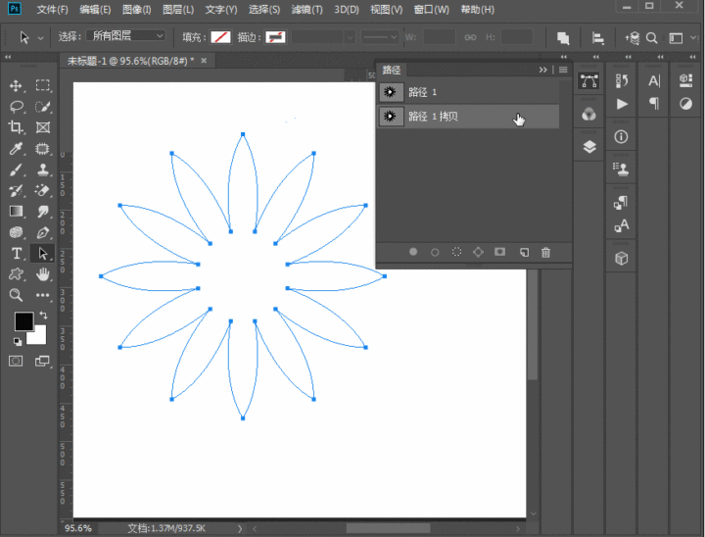
Task: Select the History Brush tool
Action: click(x=17, y=190)
